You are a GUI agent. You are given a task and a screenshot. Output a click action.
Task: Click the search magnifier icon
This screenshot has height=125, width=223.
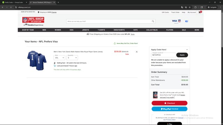click(153, 21)
